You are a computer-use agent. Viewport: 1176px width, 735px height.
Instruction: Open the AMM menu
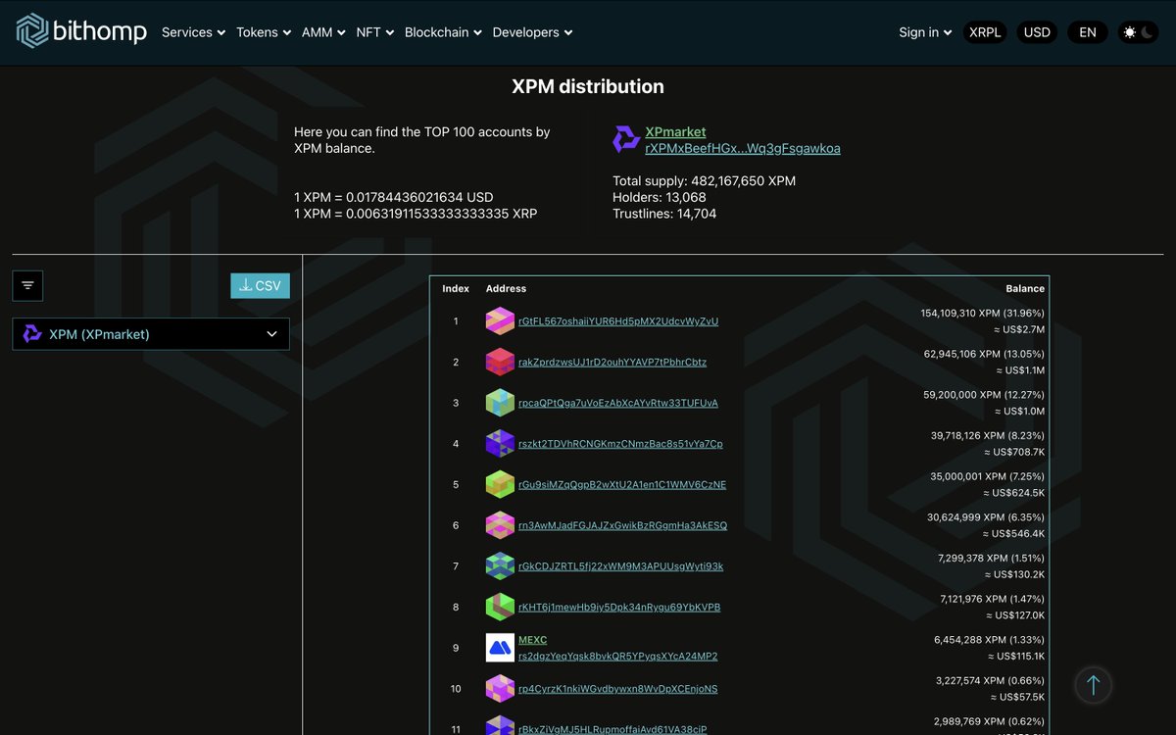tap(323, 32)
